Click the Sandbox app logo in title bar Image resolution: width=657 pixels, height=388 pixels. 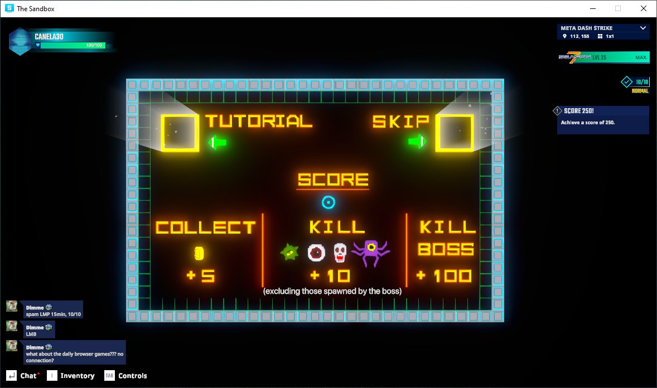coord(9,8)
